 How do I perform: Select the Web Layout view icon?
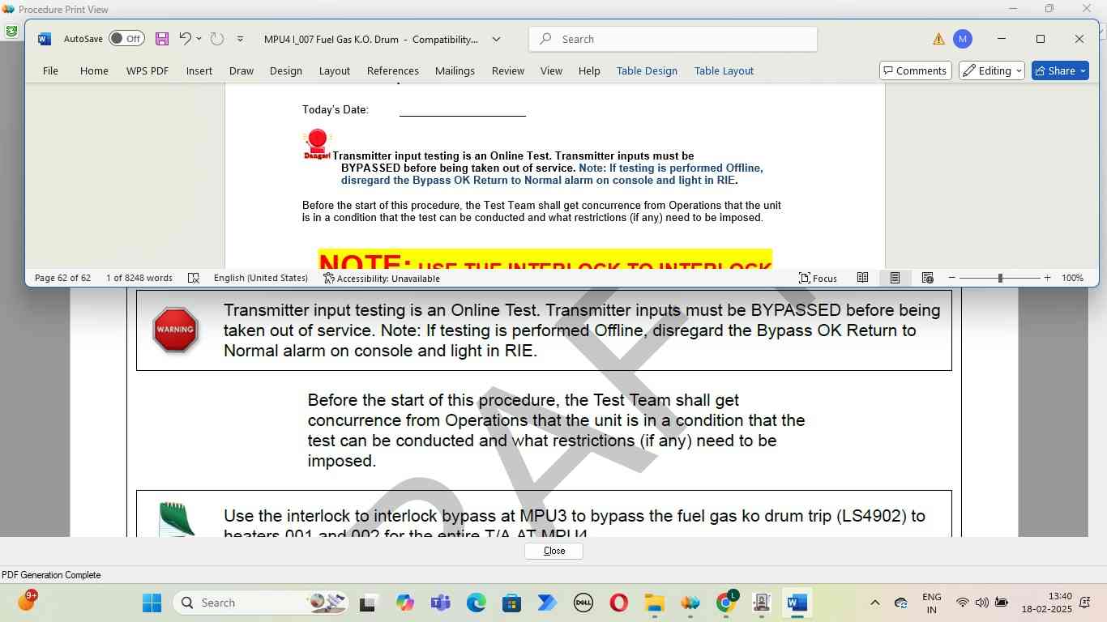click(928, 278)
